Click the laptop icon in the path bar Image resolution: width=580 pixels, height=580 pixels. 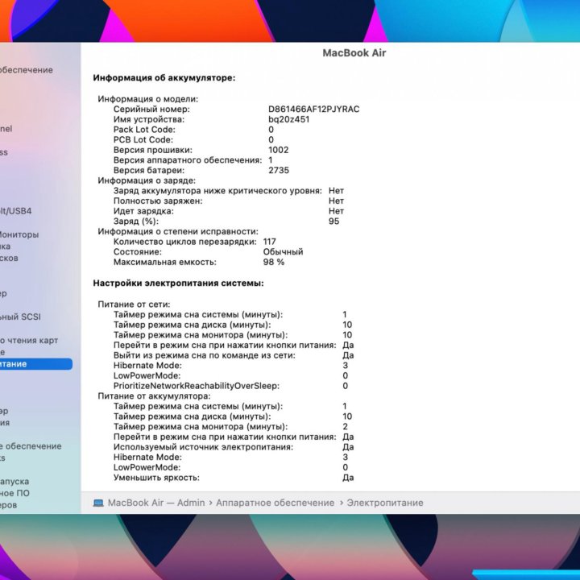pos(98,503)
